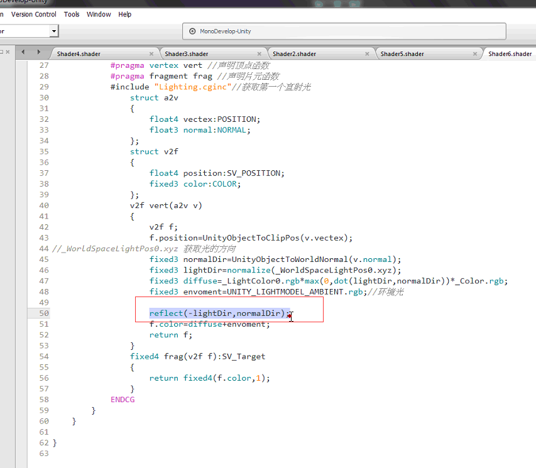Click the "Lighting.cginc" include string
536x468 pixels.
pos(193,87)
